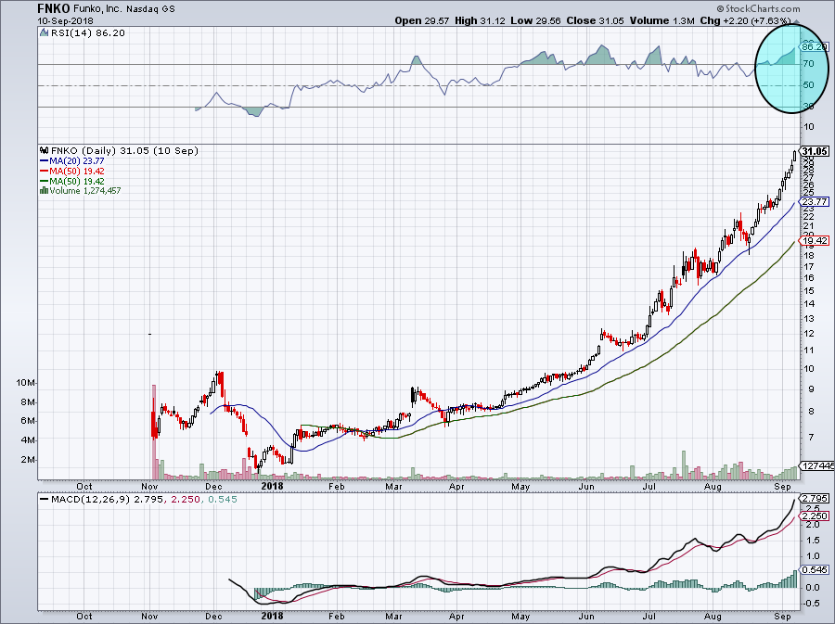Click the latest September candlestick

[x=794, y=156]
